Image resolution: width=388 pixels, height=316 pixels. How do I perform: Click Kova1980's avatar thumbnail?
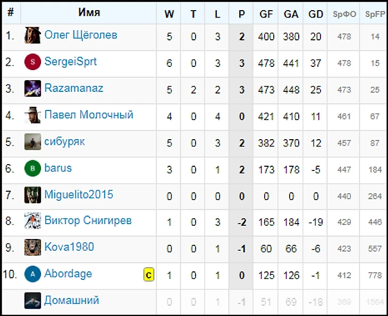(32, 247)
